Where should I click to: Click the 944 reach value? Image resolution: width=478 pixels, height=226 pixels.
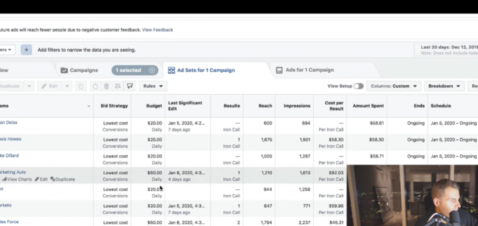(x=267, y=189)
